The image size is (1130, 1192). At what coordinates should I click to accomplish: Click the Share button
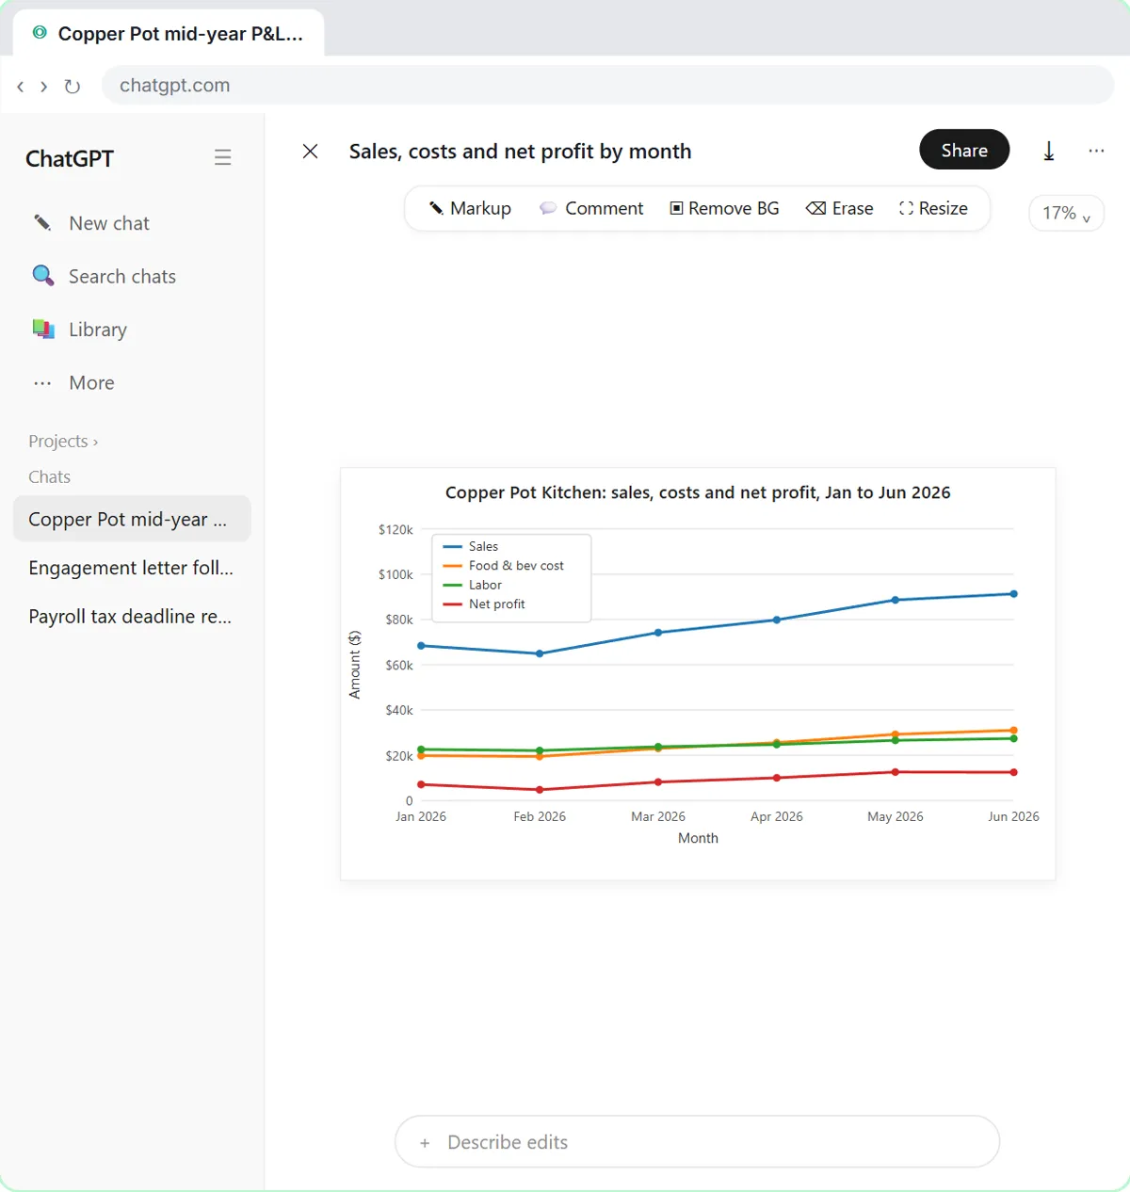coord(964,150)
